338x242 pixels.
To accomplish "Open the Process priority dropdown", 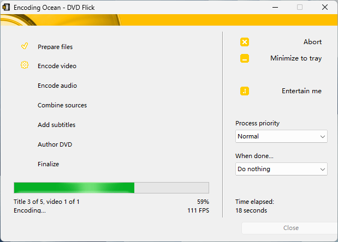I will pyautogui.click(x=281, y=136).
